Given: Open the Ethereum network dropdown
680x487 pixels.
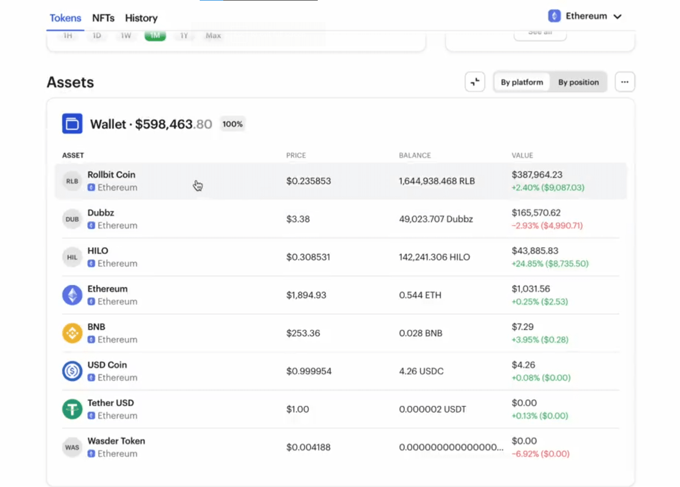Looking at the screenshot, I should [x=585, y=16].
